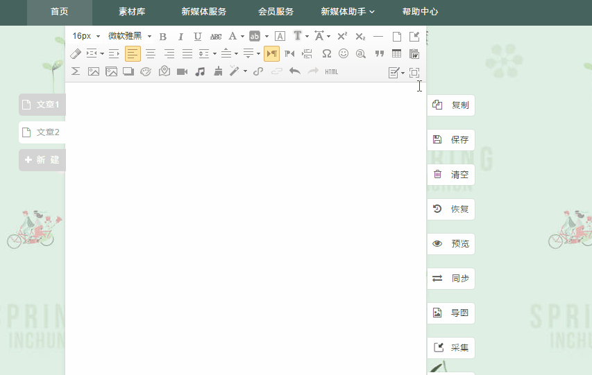Screen dimensions: 592x375
Task: Insert a blockquote
Action: click(379, 53)
